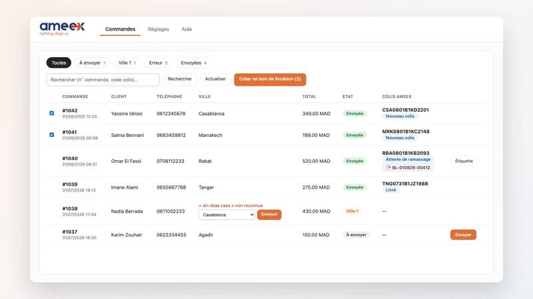Click the ameex logo
This screenshot has height=299, width=533.
pos(62,29)
